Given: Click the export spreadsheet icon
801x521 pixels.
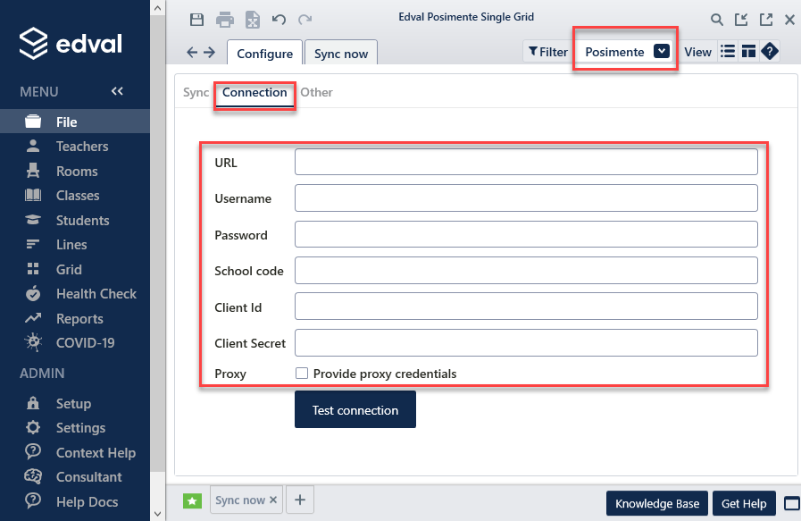Looking at the screenshot, I should click(253, 20).
